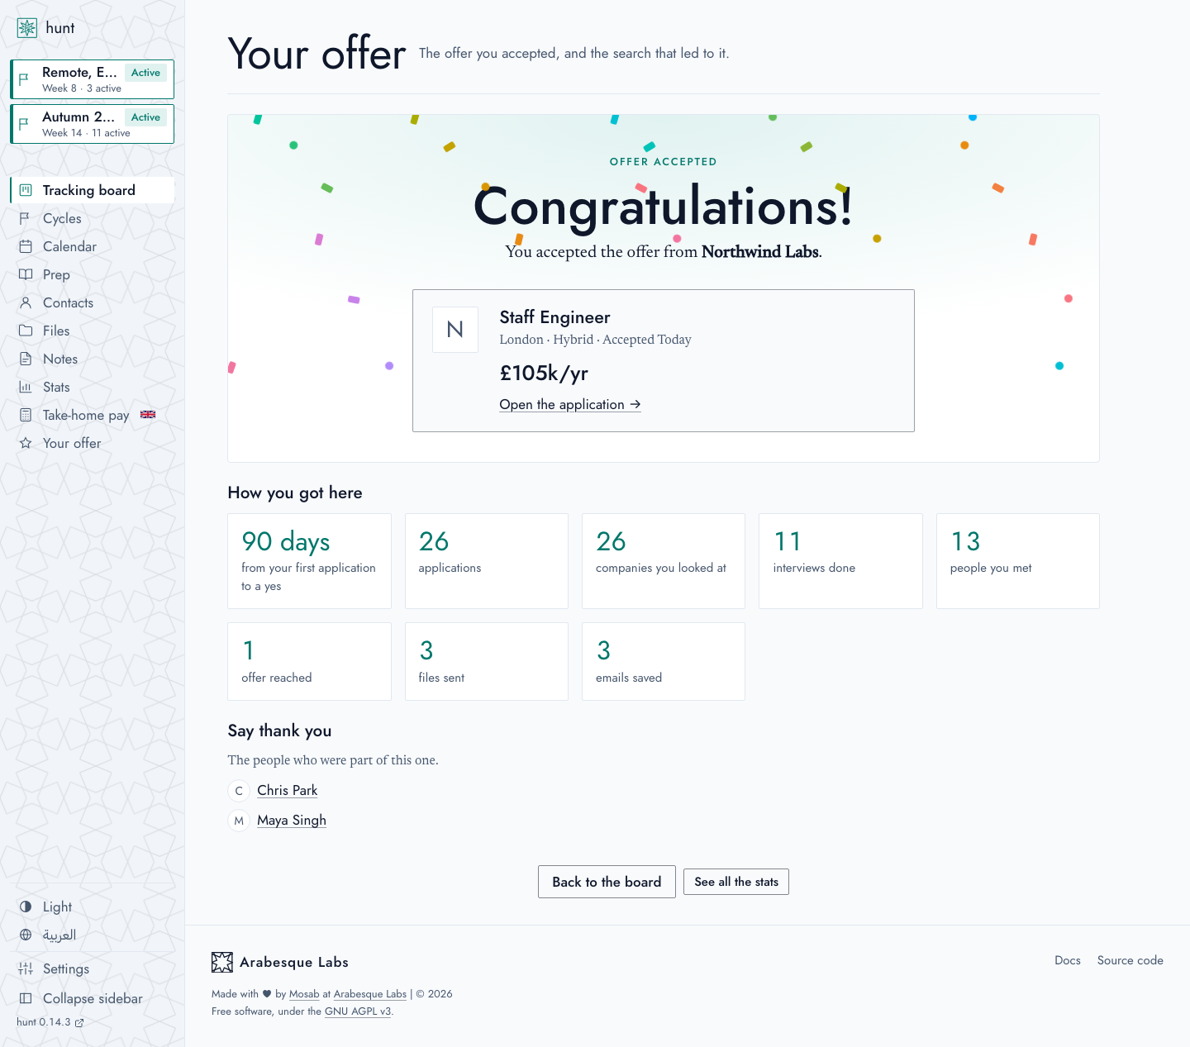Click the UK flag beside Take-home pay
This screenshot has height=1047, width=1190.
coord(148,415)
